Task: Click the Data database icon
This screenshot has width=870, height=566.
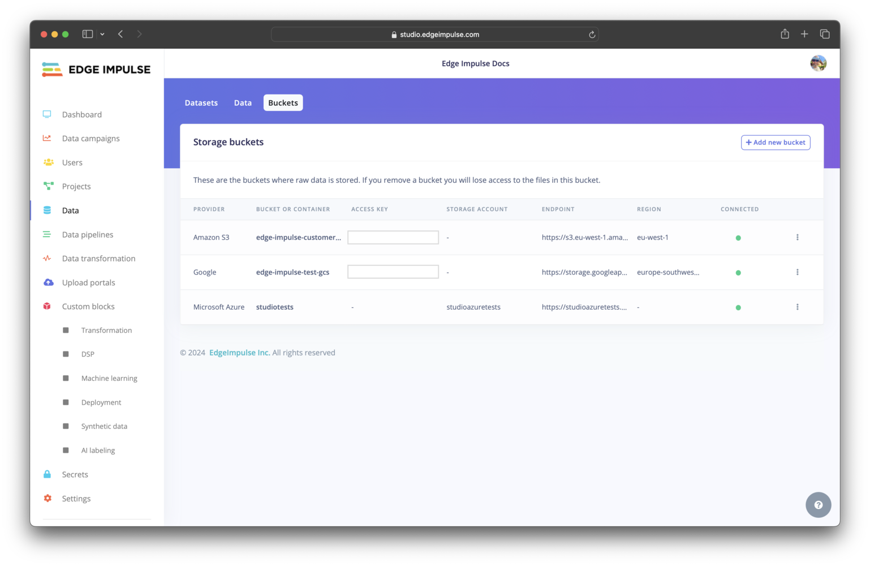Action: click(x=47, y=211)
